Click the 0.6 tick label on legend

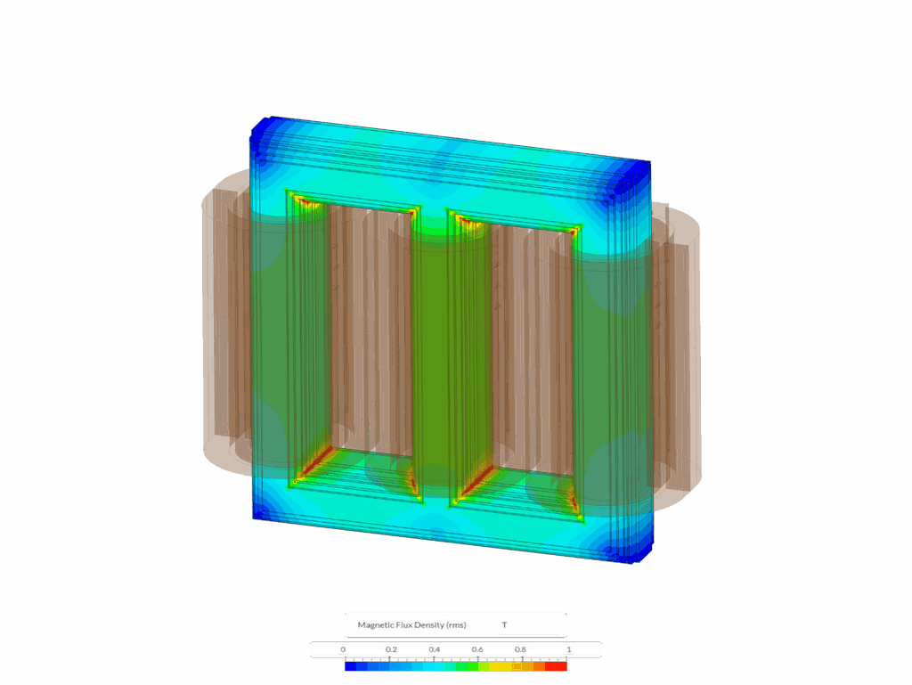coord(477,650)
